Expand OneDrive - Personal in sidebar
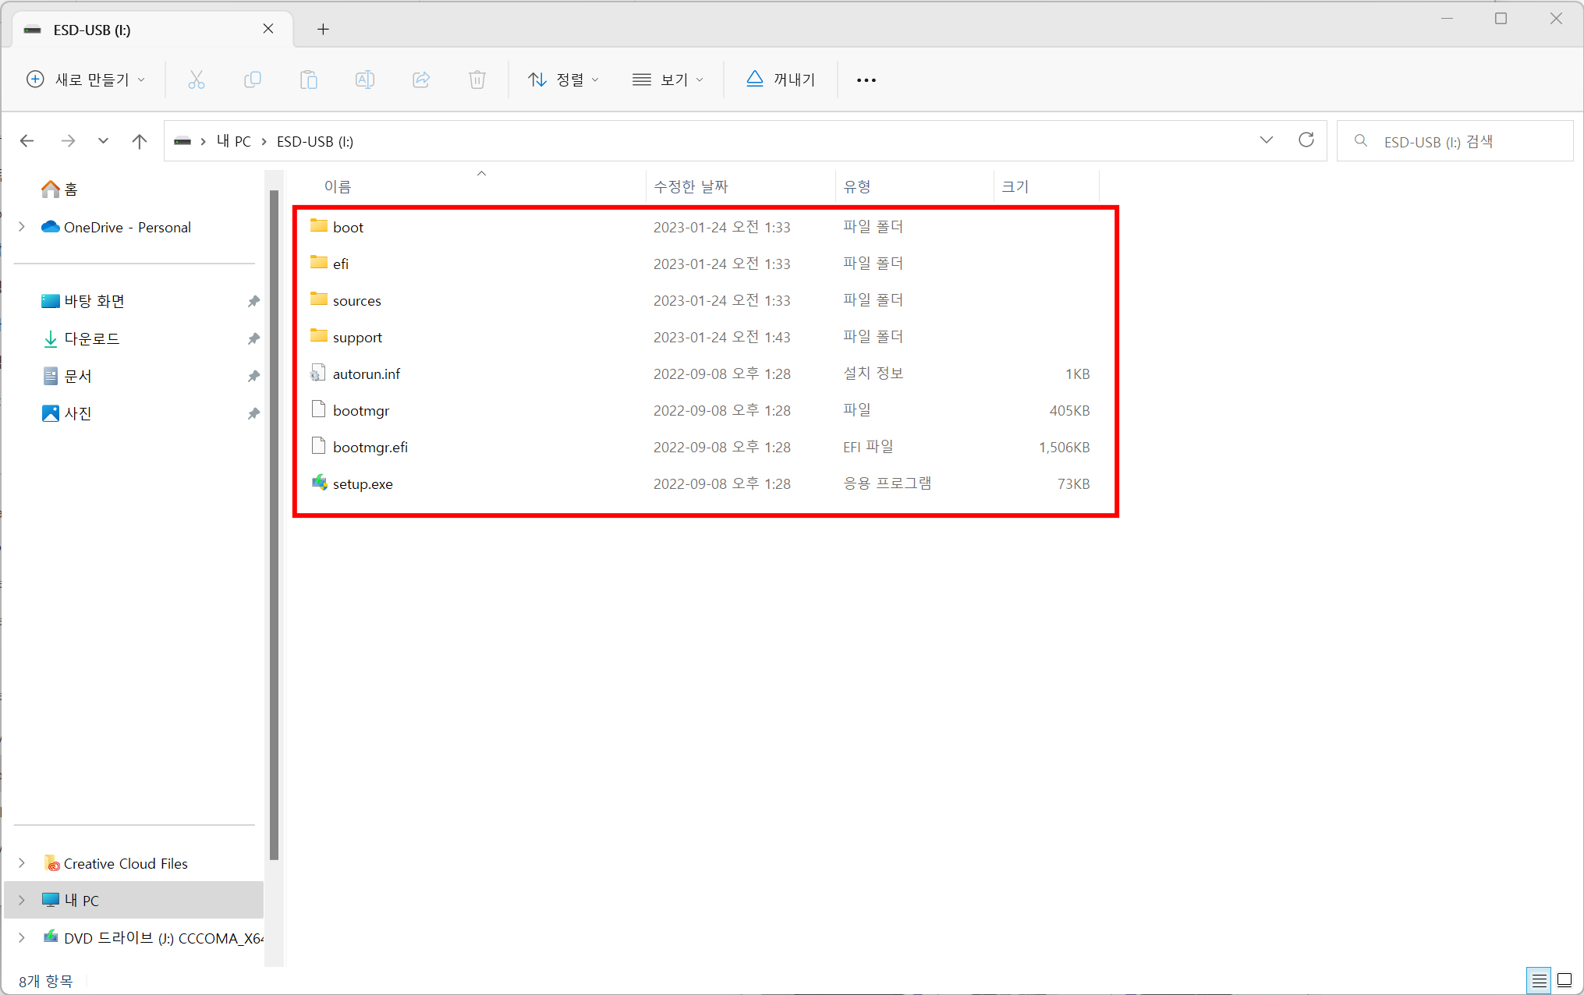 [22, 227]
